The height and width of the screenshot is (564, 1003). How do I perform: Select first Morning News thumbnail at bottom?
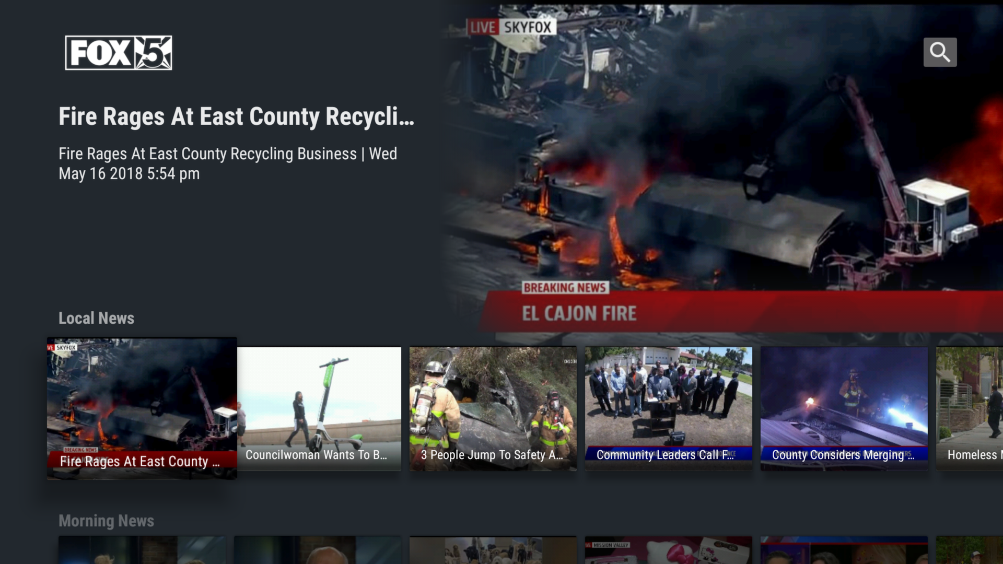[141, 551]
